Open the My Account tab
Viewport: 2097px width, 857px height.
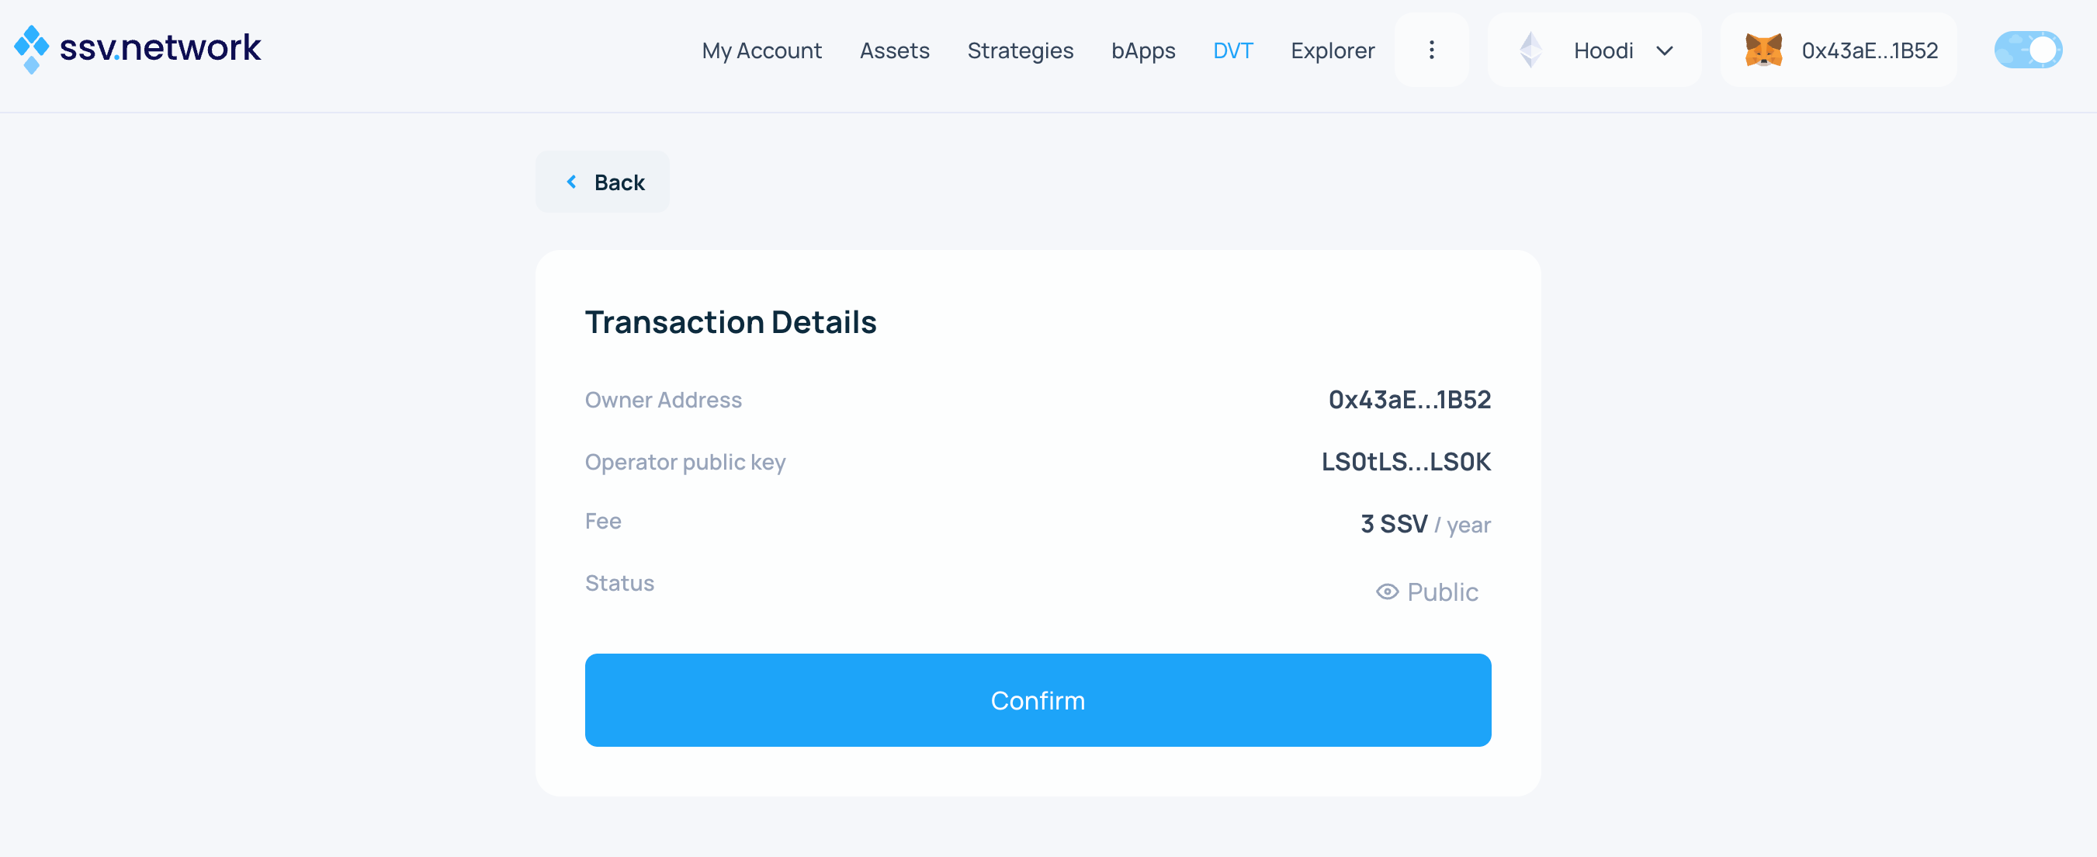point(761,50)
